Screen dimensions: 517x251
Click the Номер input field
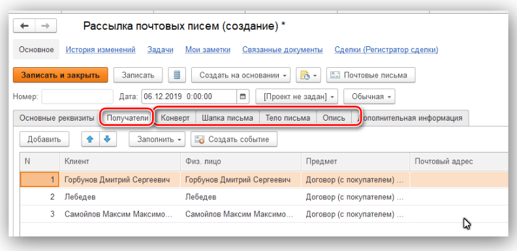pyautogui.click(x=78, y=97)
